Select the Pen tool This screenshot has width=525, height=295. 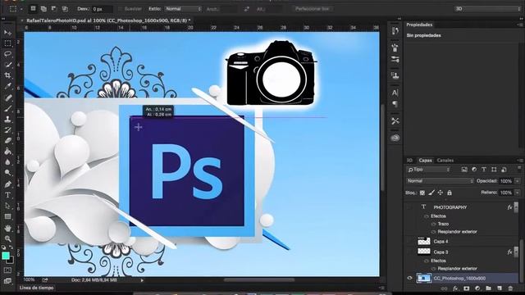7,184
